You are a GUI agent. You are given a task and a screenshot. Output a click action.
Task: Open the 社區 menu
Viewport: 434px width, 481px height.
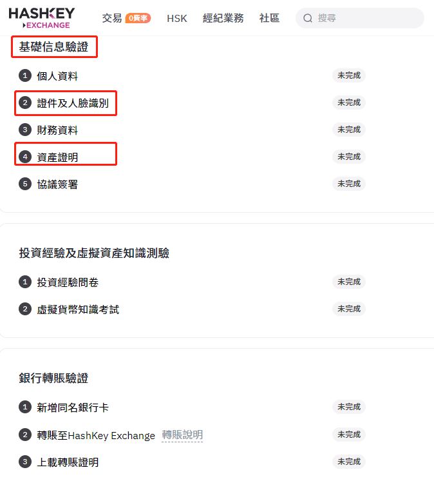[x=269, y=18]
